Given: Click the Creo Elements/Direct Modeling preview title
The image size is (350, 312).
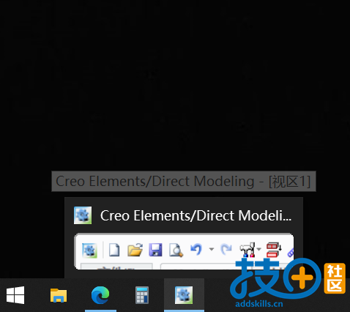Looking at the screenshot, I should pos(196,215).
